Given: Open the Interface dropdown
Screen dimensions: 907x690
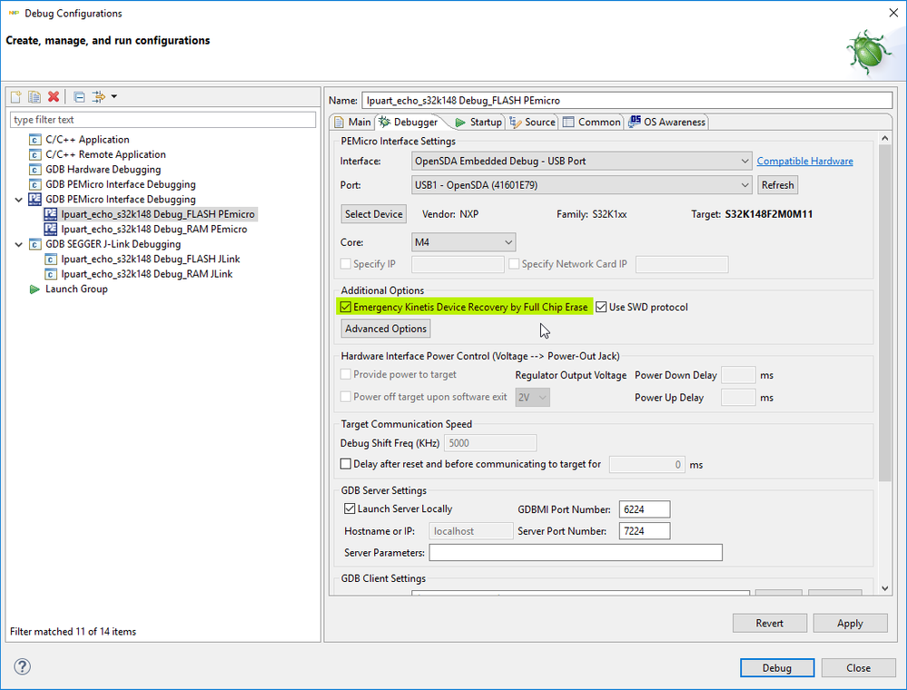Looking at the screenshot, I should point(582,161).
